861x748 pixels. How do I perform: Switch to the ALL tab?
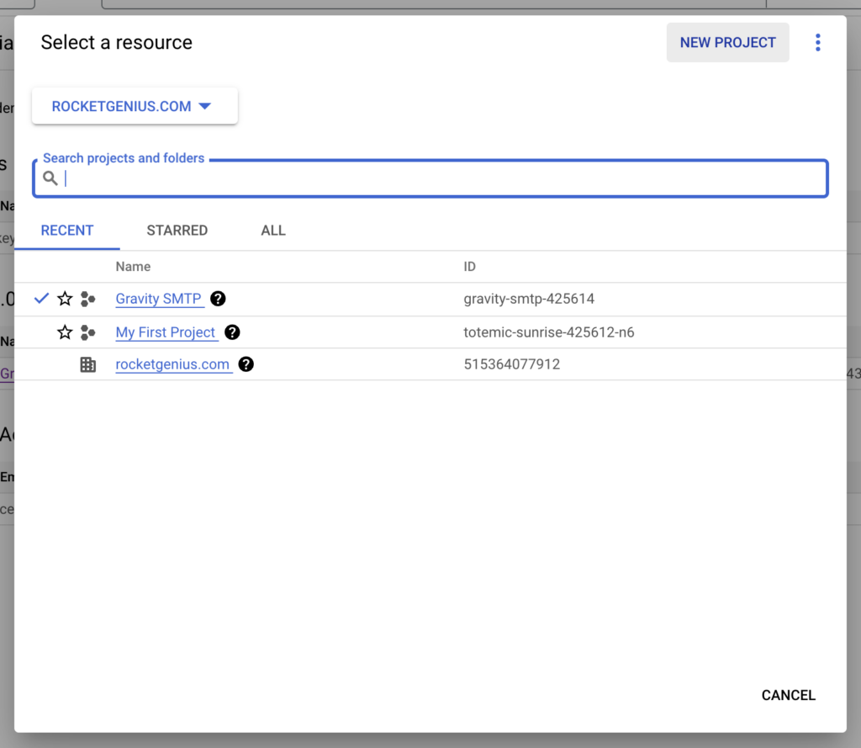[x=273, y=230]
